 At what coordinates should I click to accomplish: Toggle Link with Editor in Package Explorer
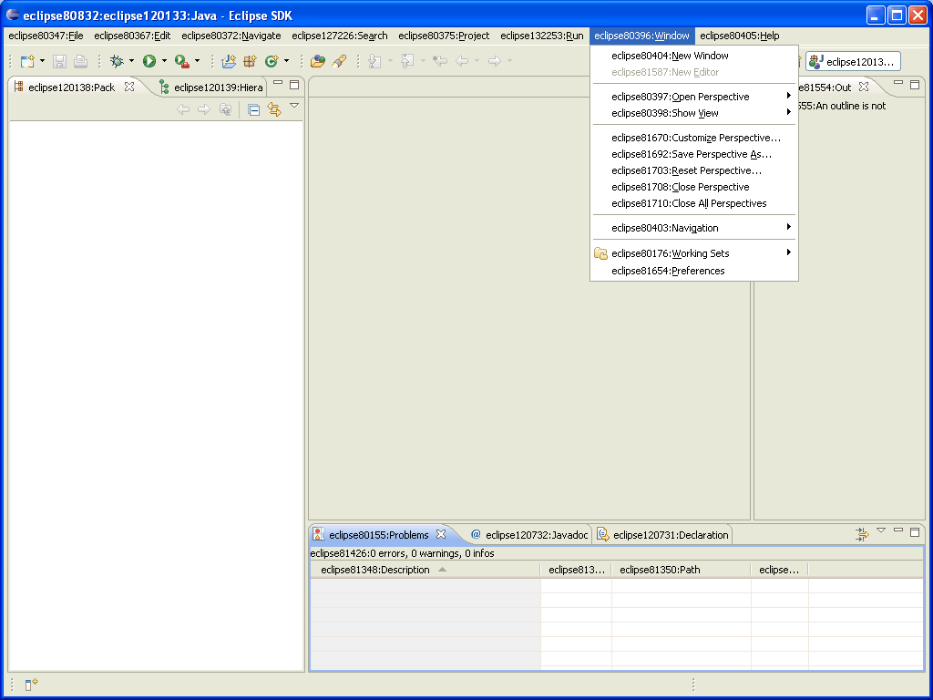pos(273,109)
